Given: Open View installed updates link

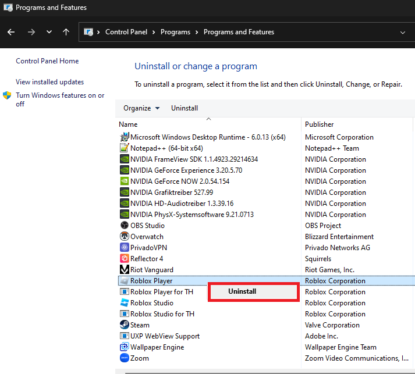Looking at the screenshot, I should coord(50,82).
